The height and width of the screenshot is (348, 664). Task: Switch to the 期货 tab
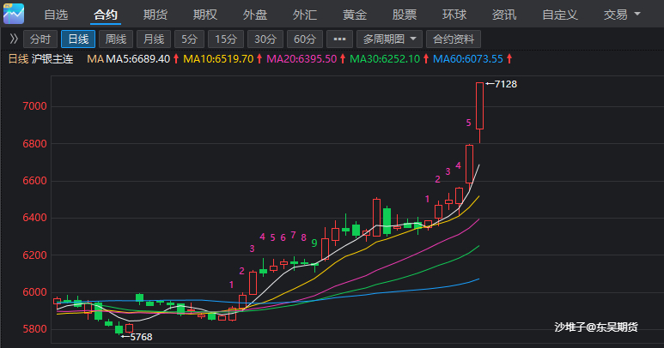click(x=155, y=15)
